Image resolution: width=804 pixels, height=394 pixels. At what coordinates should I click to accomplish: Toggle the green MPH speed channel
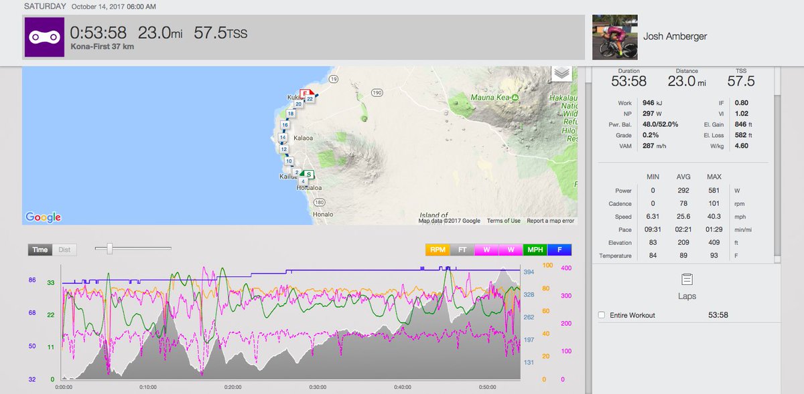click(x=535, y=250)
